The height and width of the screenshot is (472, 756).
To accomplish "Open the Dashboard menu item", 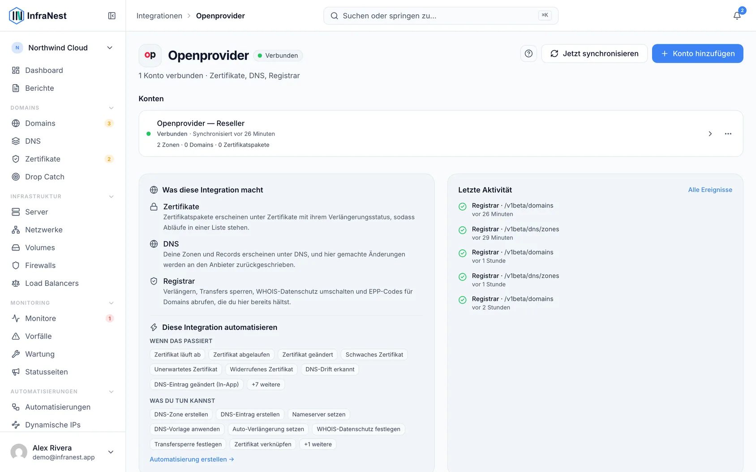I will click(x=63, y=70).
